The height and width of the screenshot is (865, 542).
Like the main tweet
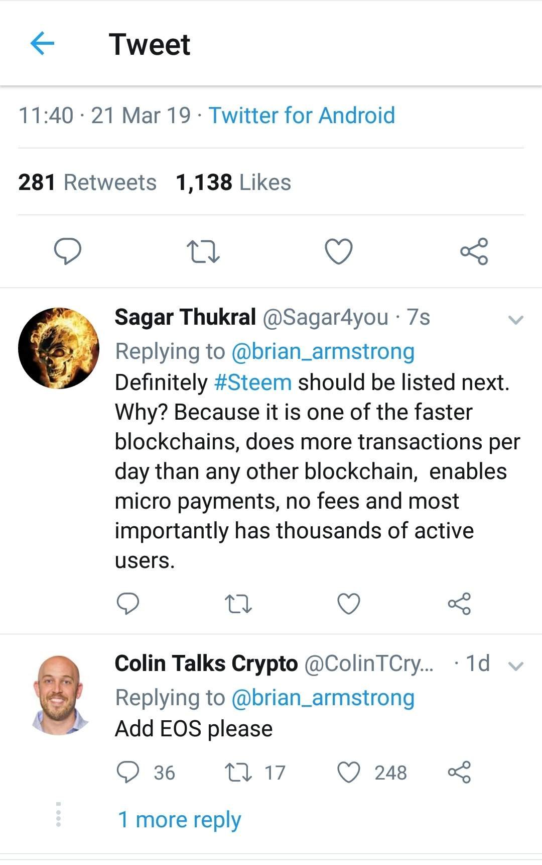point(339,251)
